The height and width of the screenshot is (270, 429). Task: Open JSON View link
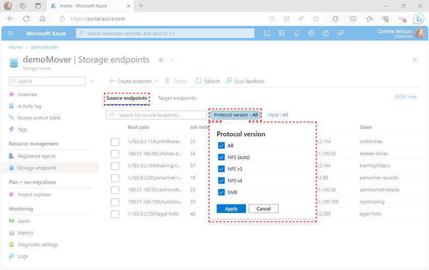[x=406, y=97]
